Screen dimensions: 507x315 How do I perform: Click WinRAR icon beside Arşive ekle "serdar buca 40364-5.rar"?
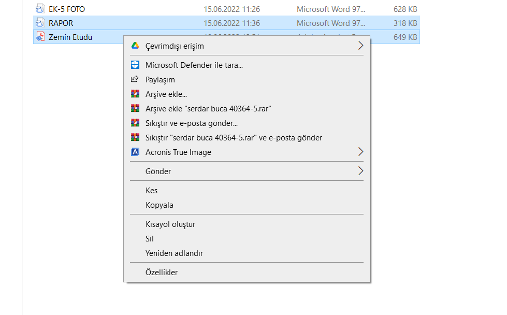[x=135, y=108]
